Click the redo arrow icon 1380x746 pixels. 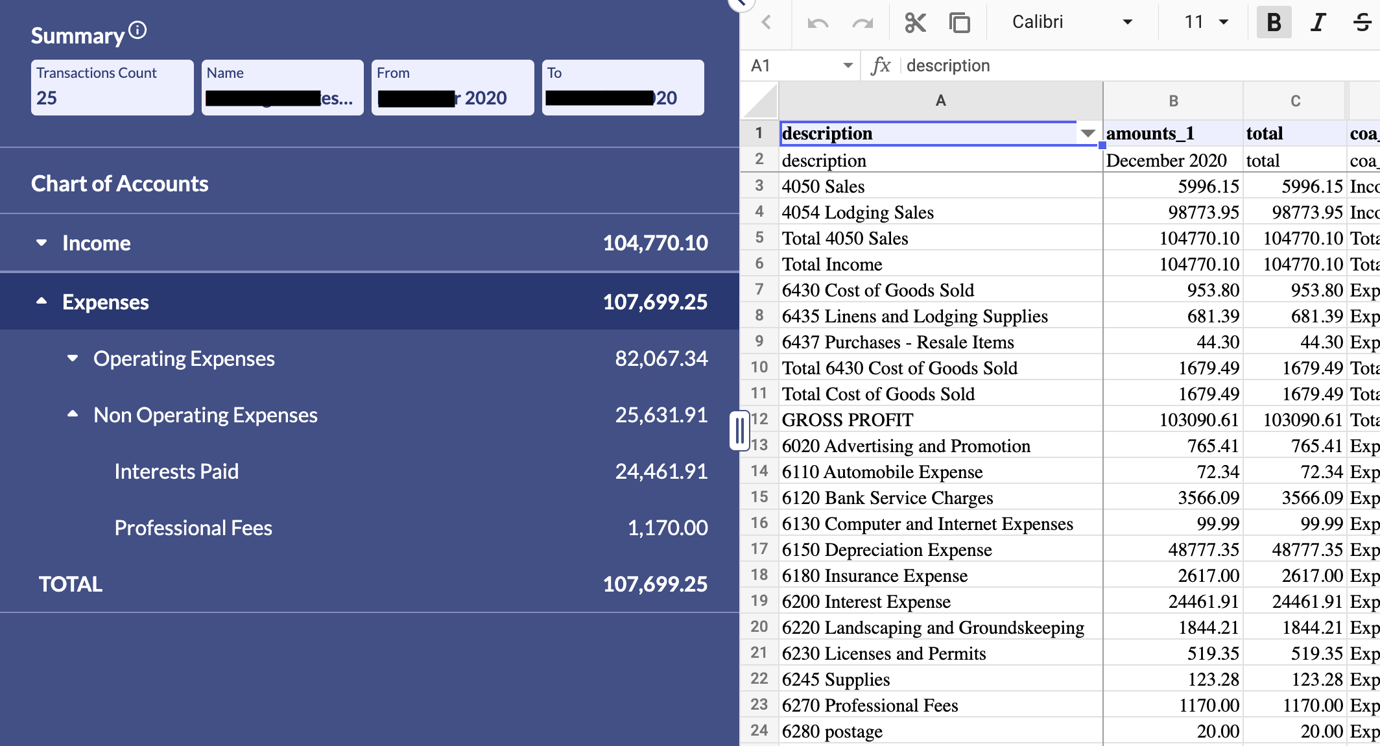pyautogui.click(x=862, y=23)
